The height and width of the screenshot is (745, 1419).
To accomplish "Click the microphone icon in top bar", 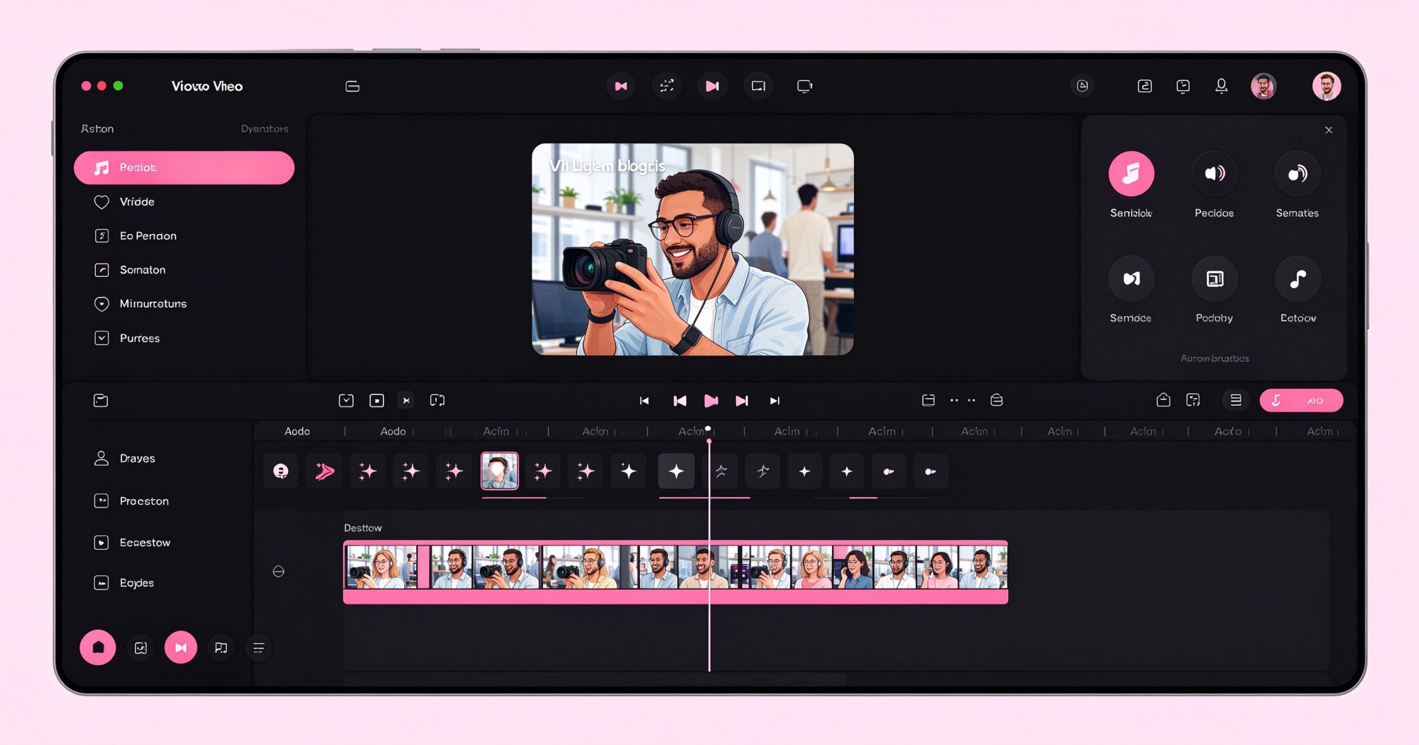I will [x=1221, y=86].
